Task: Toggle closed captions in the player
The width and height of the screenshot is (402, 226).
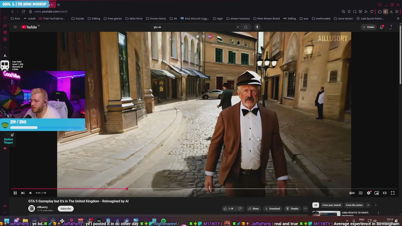Action: (x=361, y=193)
